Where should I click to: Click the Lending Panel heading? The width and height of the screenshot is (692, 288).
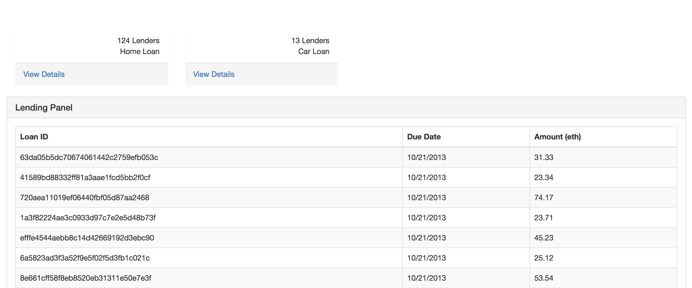tap(44, 108)
